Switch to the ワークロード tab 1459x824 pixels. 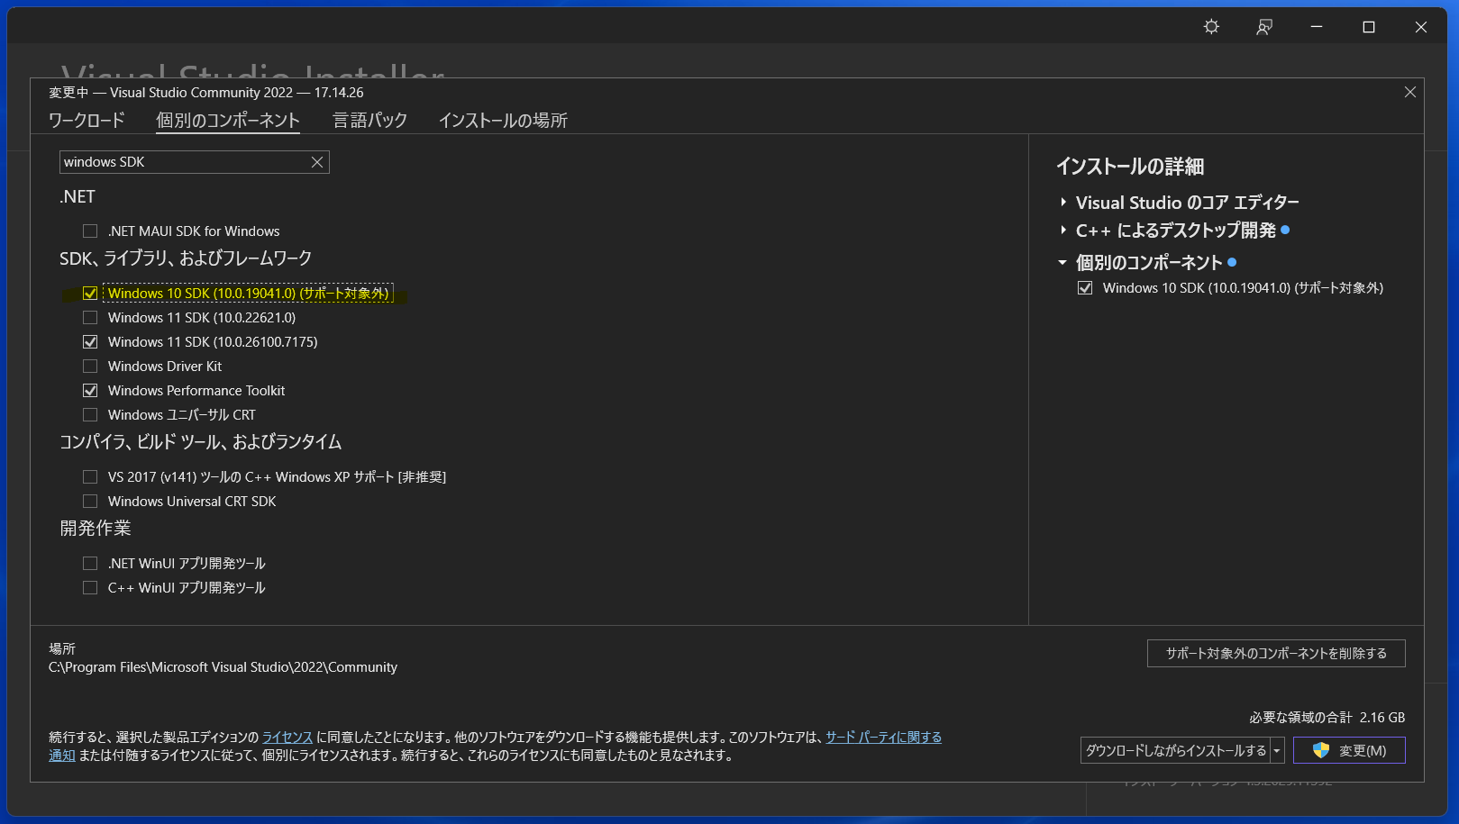click(x=87, y=121)
